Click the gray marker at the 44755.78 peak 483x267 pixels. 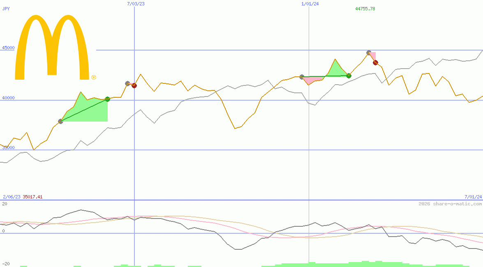(369, 53)
